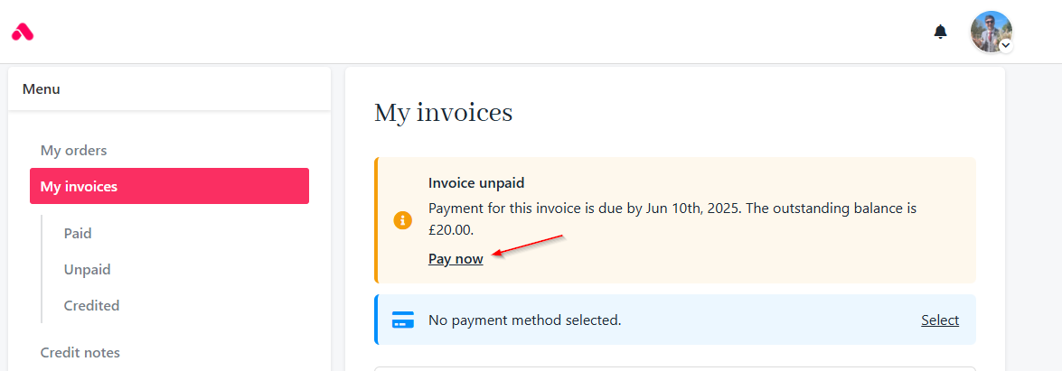Screen dimensions: 1062x371
Task: Click the My invoices page heading
Action: pyautogui.click(x=444, y=112)
